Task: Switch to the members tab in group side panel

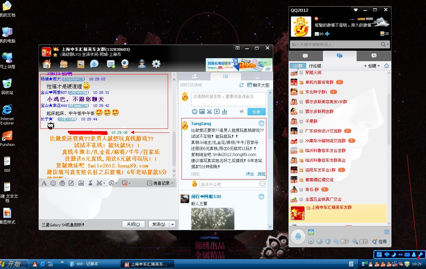Action: (x=194, y=76)
